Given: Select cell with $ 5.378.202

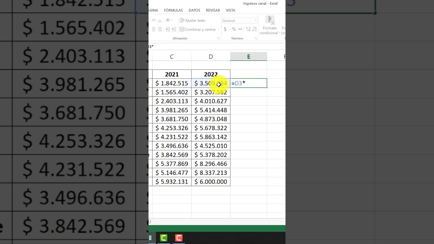Looking at the screenshot, I should click(x=211, y=155).
